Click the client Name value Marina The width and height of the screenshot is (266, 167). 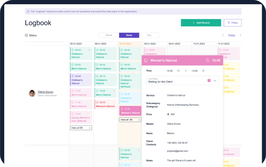pyautogui.click(x=171, y=133)
